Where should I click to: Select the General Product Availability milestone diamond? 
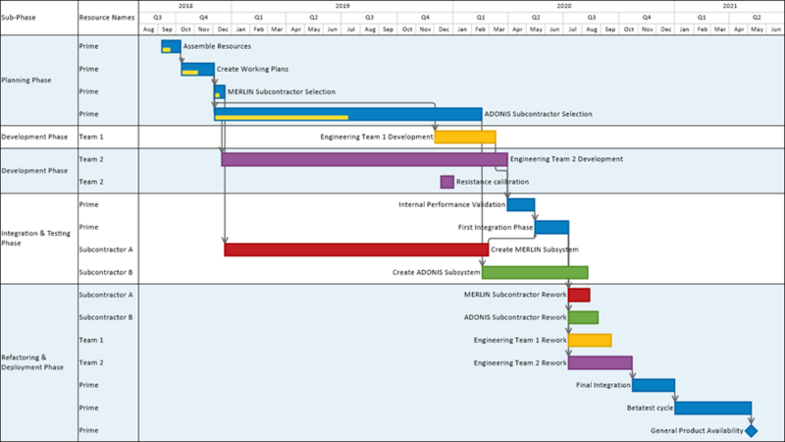click(751, 430)
